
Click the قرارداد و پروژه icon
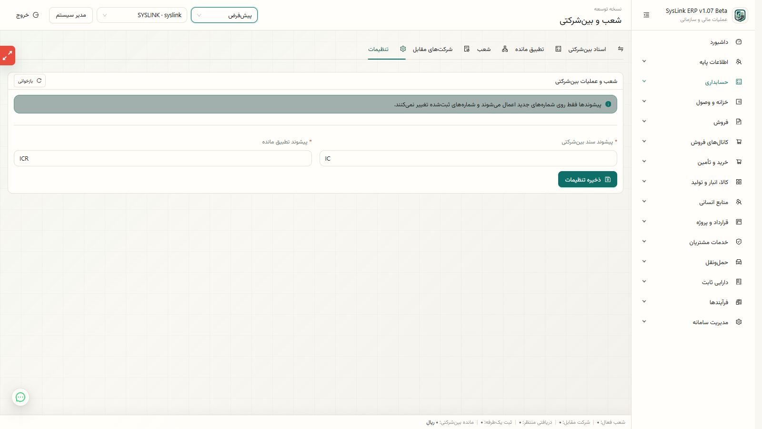739,222
